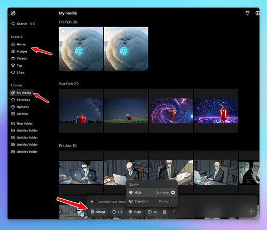Click the plus icon to attach media
Viewport: 267px width, 230px height.
(x=92, y=202)
